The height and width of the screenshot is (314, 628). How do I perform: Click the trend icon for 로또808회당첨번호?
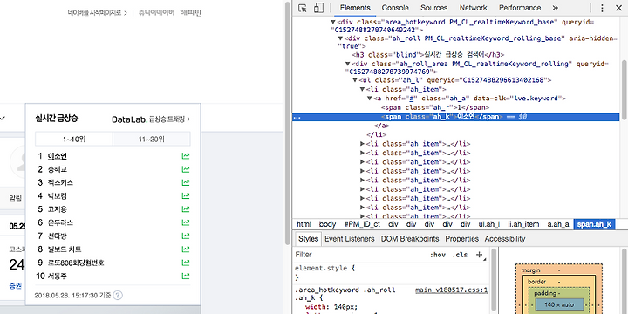click(x=186, y=263)
